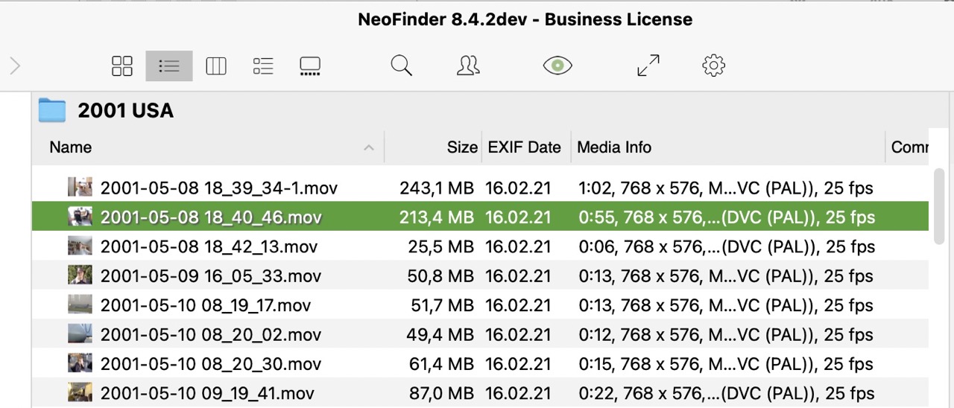The image size is (954, 408).
Task: Click thumbnail of 2001-05-08 18_39_34-1.mov
Action: tap(80, 188)
